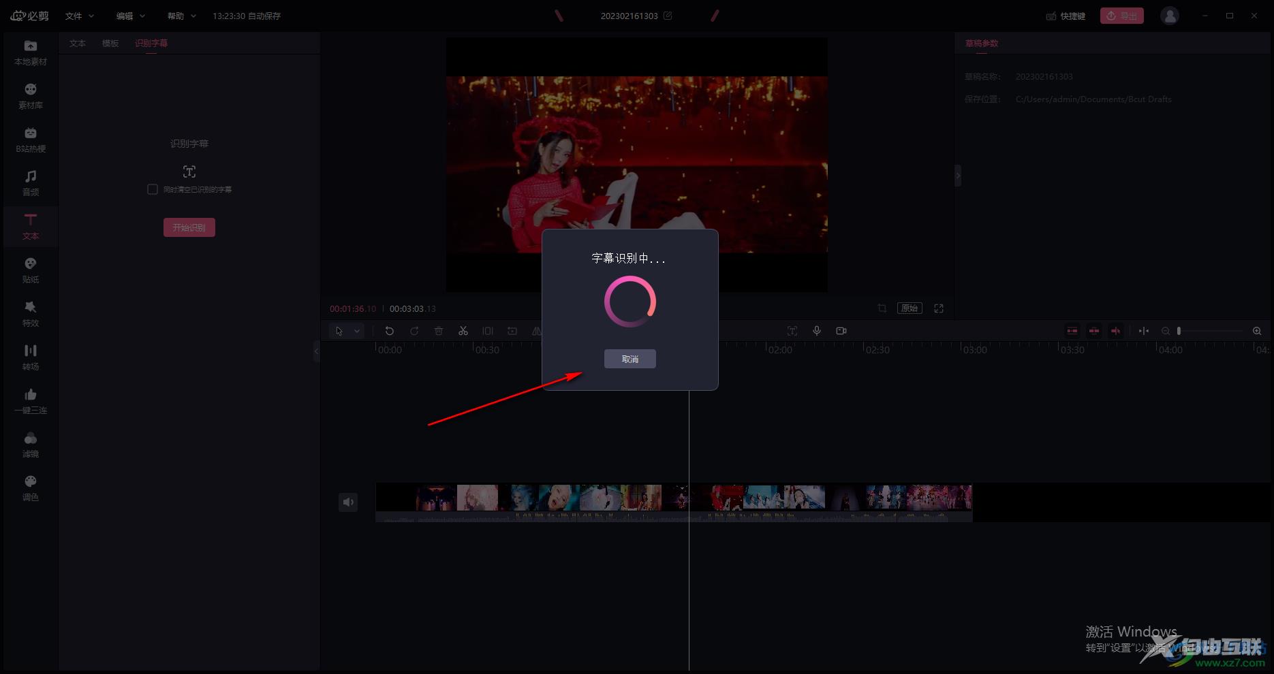Open 转场 transitions panel
The height and width of the screenshot is (674, 1274).
[x=31, y=358]
